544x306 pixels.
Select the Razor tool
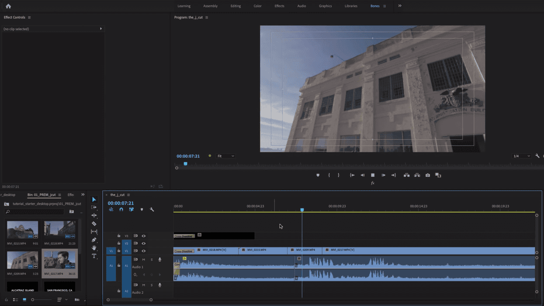94,223
